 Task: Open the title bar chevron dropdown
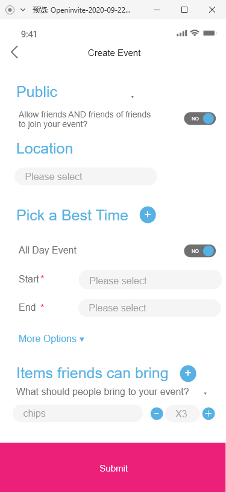[x=23, y=10]
